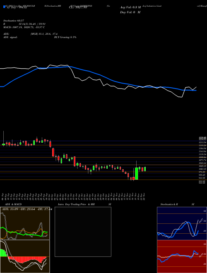Image resolution: width=207 pixels, height=273 pixels.
Task: Click the 1071.74 price level label
Action: click(x=203, y=160)
